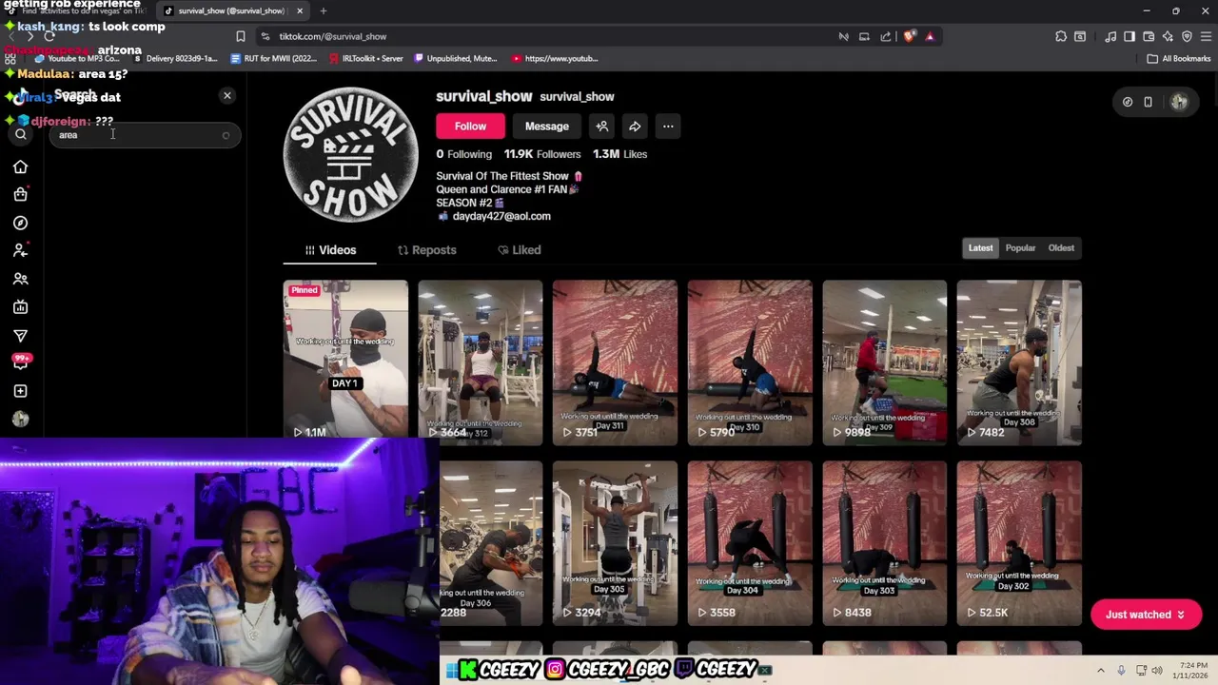Open Following icon in sidebar
Screen dimensions: 1218x685
point(20,250)
